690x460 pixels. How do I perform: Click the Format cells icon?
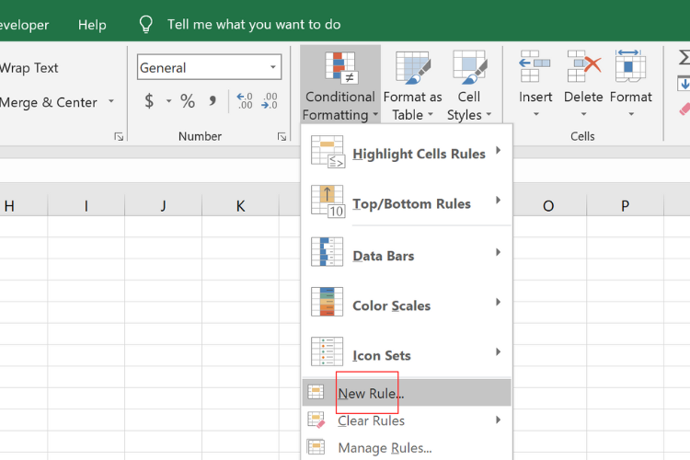pos(630,65)
